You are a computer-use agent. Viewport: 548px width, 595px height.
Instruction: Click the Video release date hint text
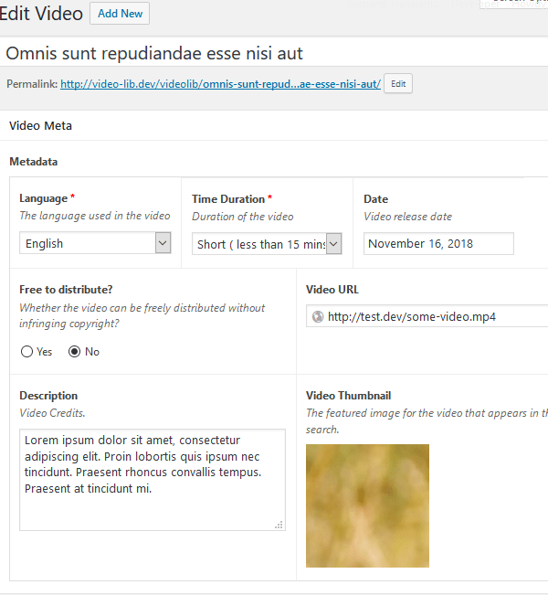pos(407,217)
